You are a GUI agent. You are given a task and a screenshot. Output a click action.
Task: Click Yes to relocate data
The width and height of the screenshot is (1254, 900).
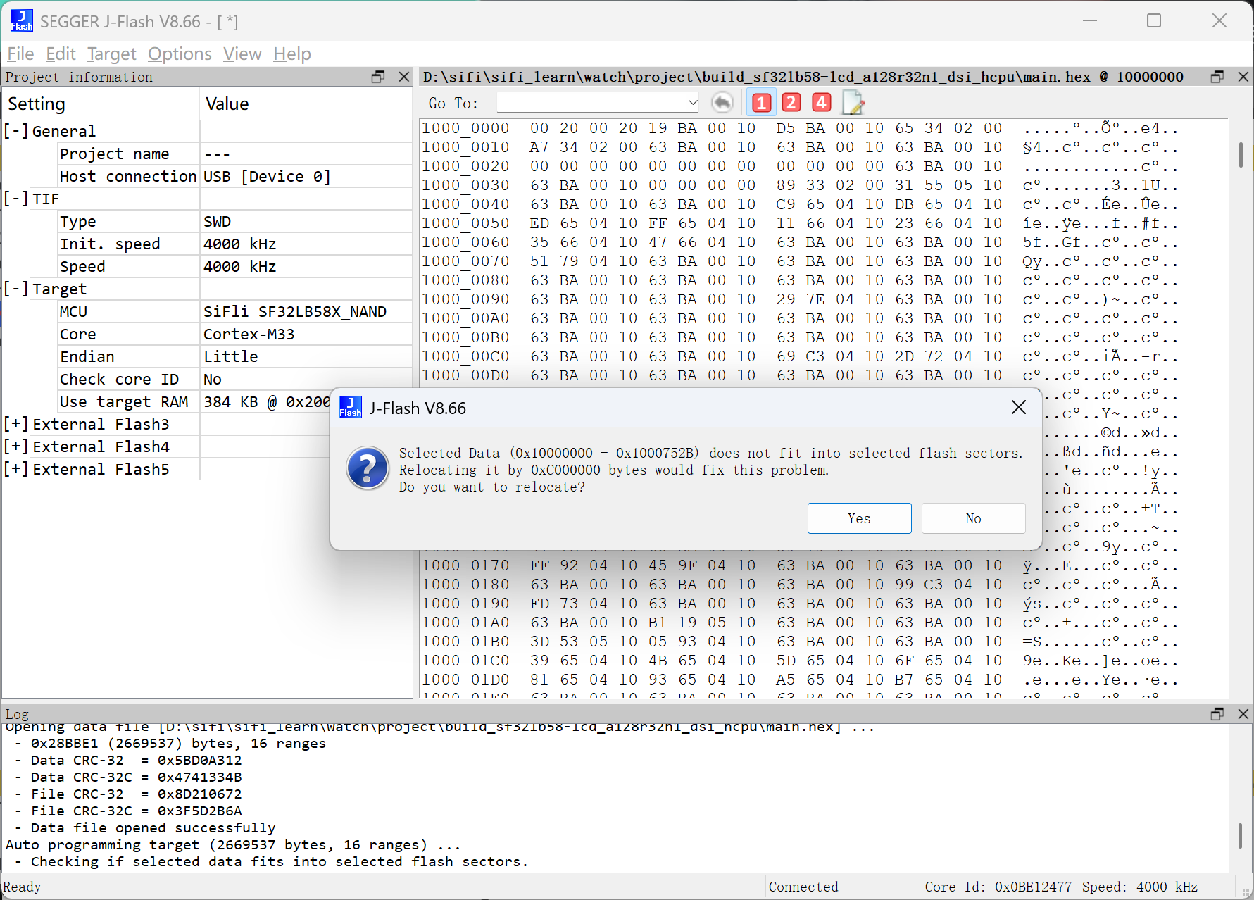(859, 518)
